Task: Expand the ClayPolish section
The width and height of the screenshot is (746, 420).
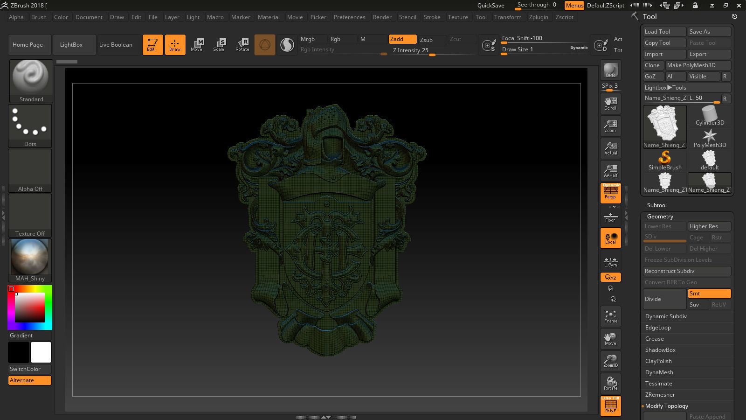Action: click(658, 361)
